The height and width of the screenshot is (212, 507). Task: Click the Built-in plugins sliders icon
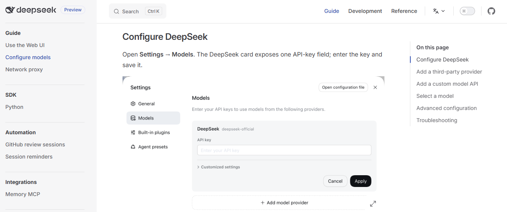[x=133, y=132]
